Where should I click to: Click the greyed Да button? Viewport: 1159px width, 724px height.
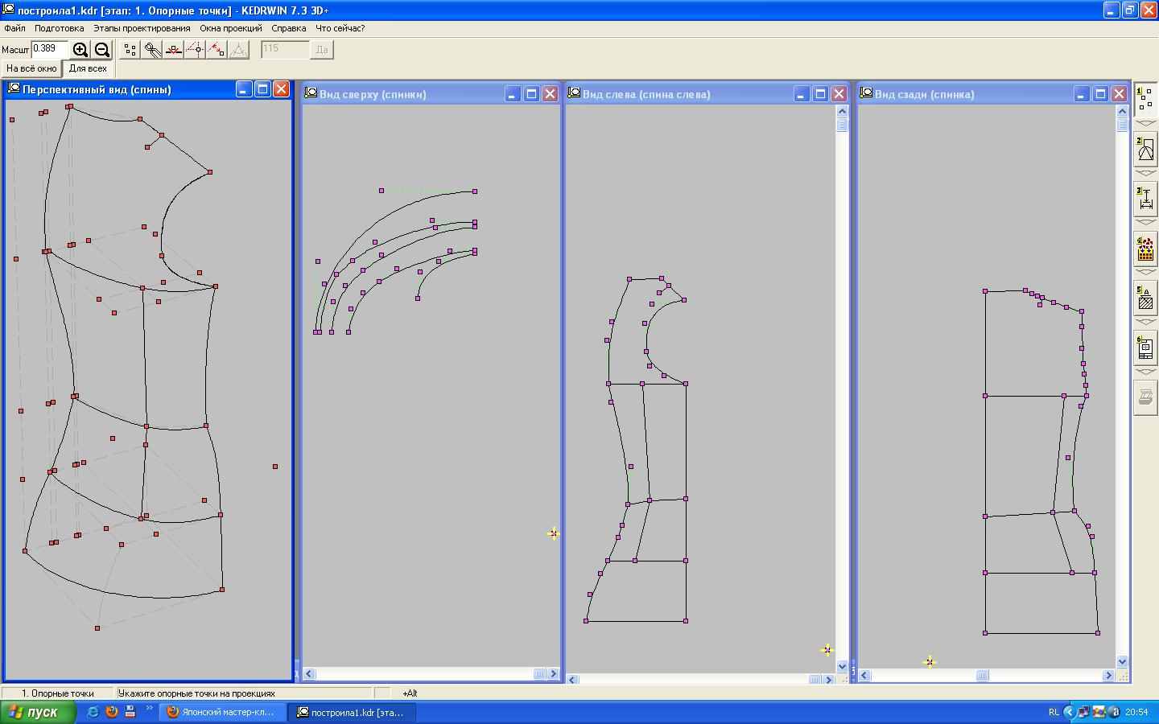pyautogui.click(x=322, y=50)
